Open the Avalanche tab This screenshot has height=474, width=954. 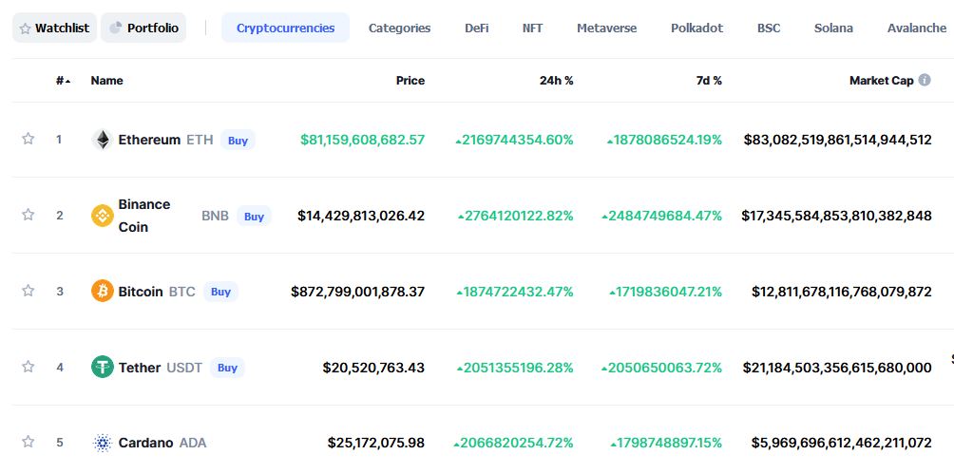pos(917,28)
